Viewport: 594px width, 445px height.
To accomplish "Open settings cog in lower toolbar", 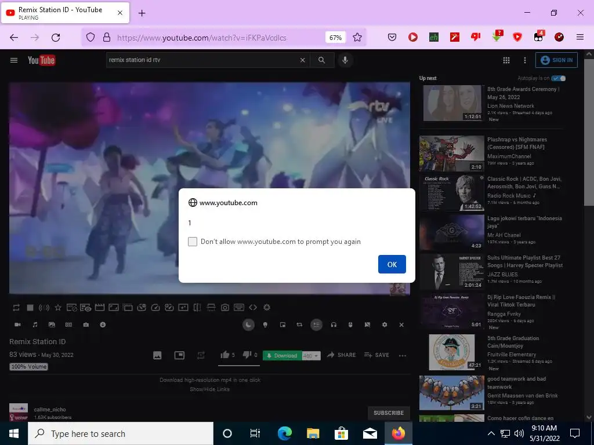I will click(385, 324).
